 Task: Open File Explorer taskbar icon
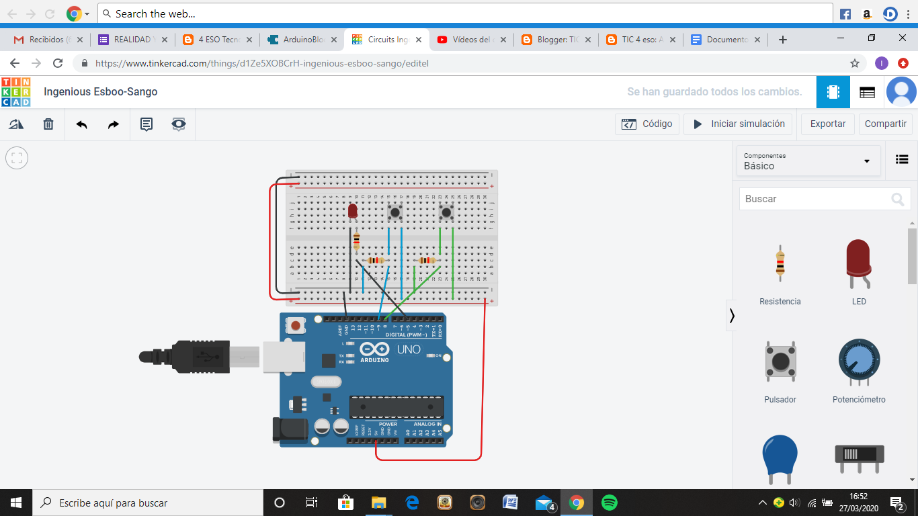tap(379, 503)
